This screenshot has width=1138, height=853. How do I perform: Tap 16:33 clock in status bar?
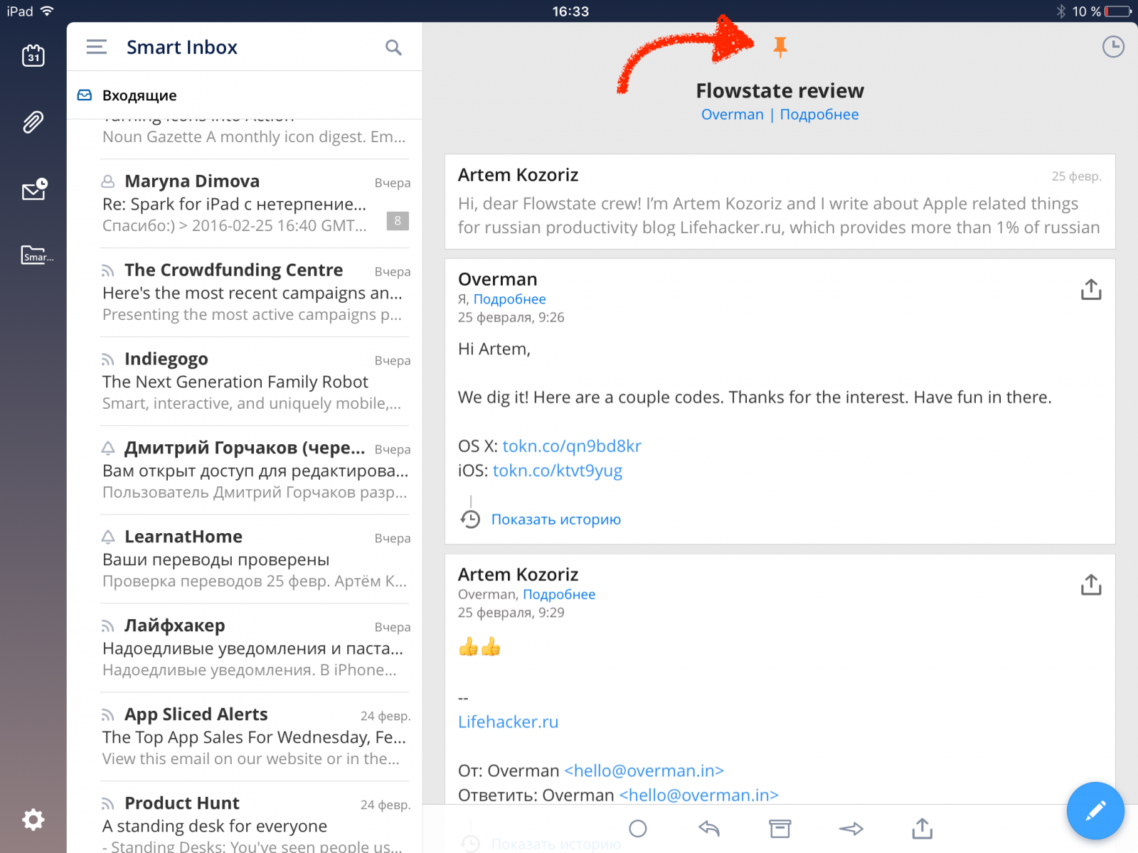[570, 11]
